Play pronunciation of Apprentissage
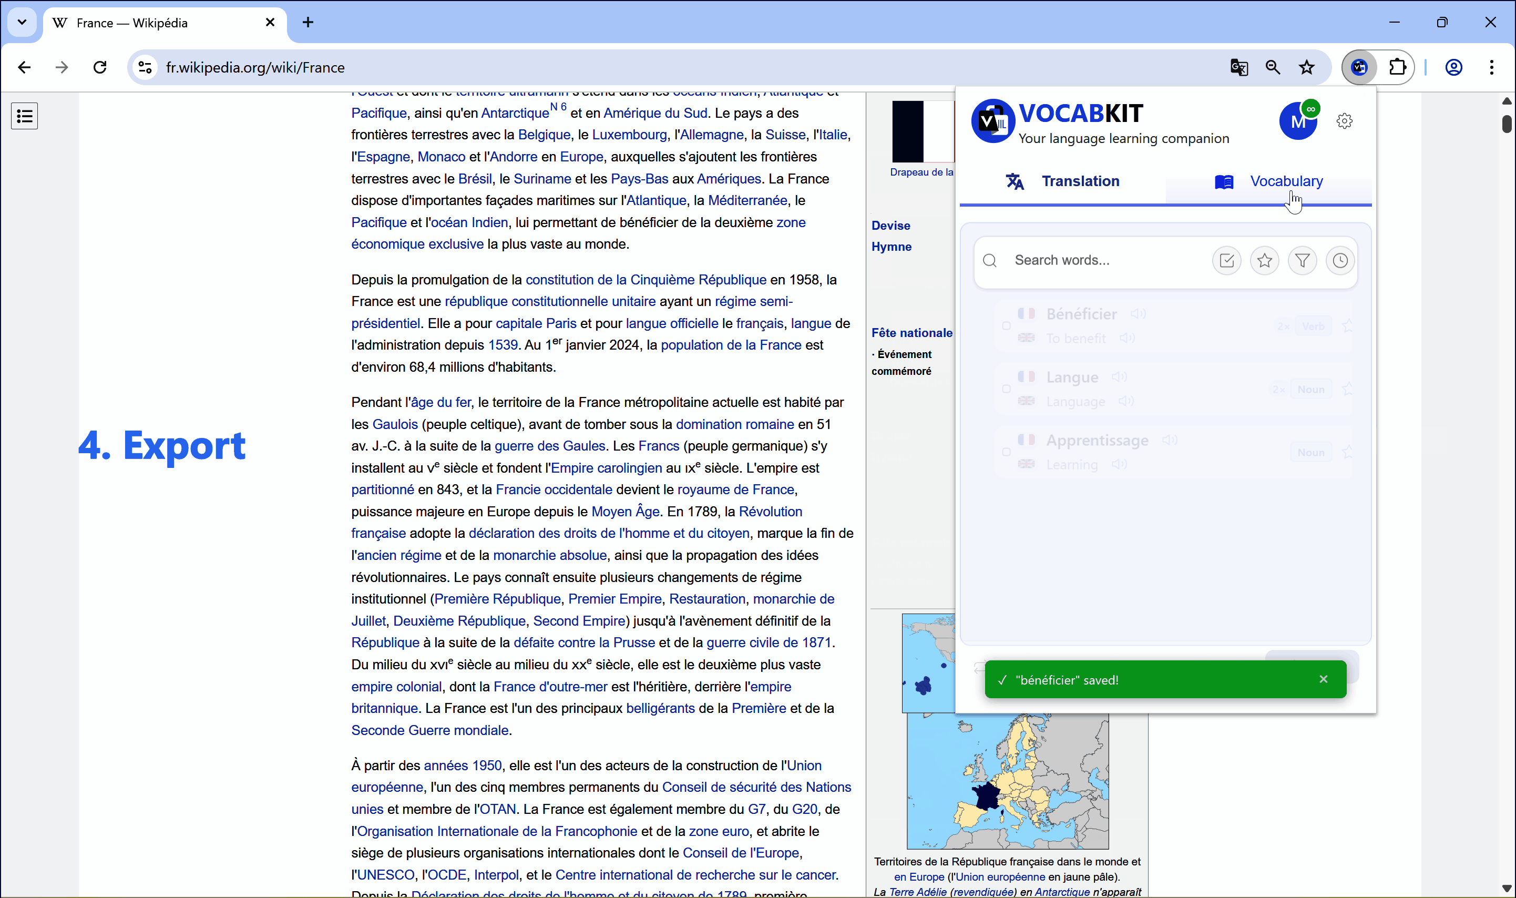The image size is (1516, 898). (x=1170, y=440)
